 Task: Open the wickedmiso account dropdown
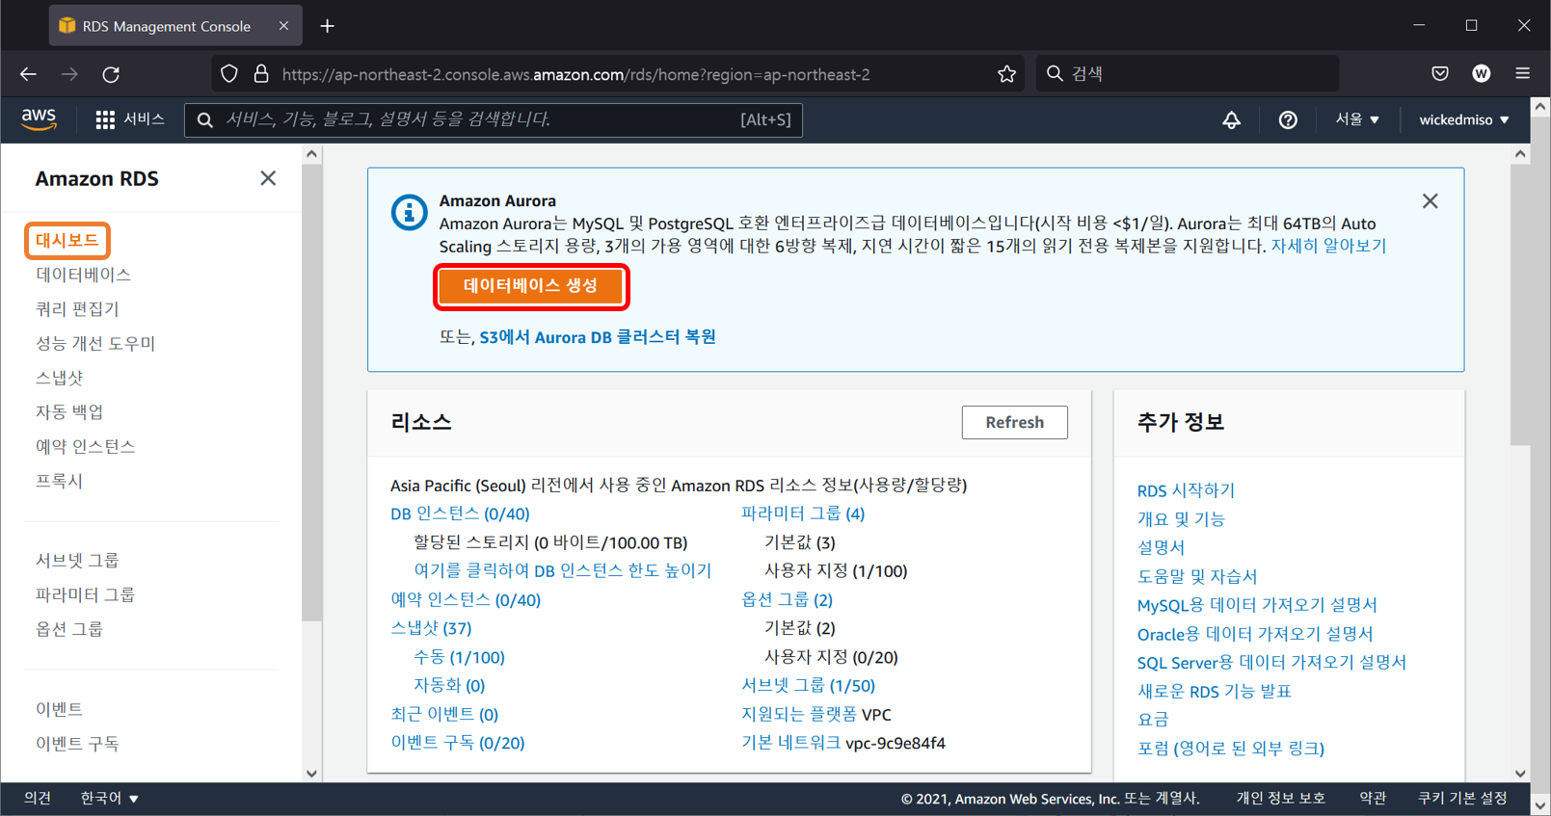pyautogui.click(x=1463, y=119)
